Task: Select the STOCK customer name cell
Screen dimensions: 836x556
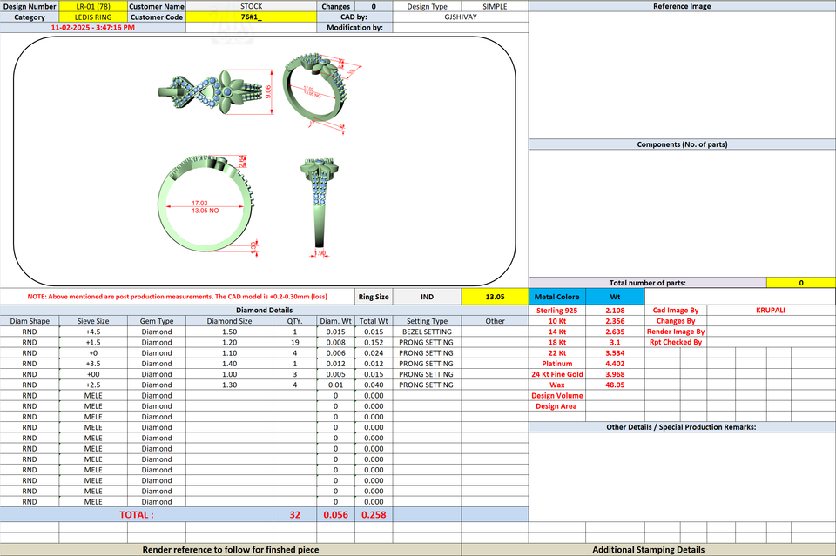Action: pyautogui.click(x=251, y=6)
